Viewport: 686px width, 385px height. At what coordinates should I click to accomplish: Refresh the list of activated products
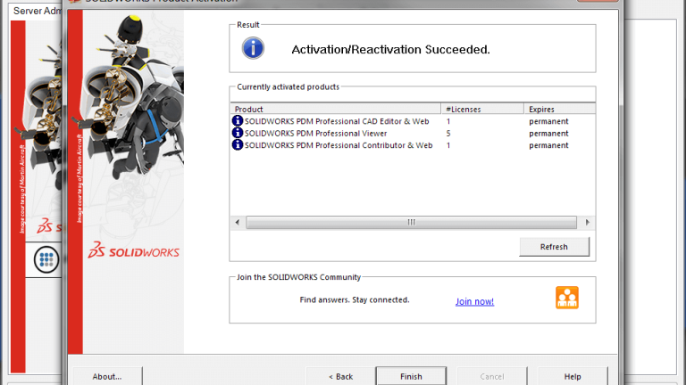554,247
